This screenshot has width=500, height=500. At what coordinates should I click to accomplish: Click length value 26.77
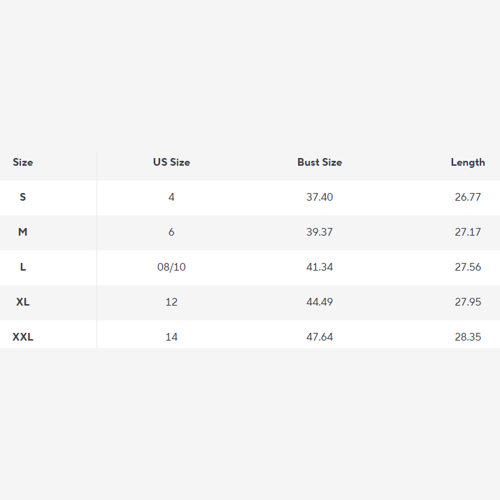(x=468, y=197)
